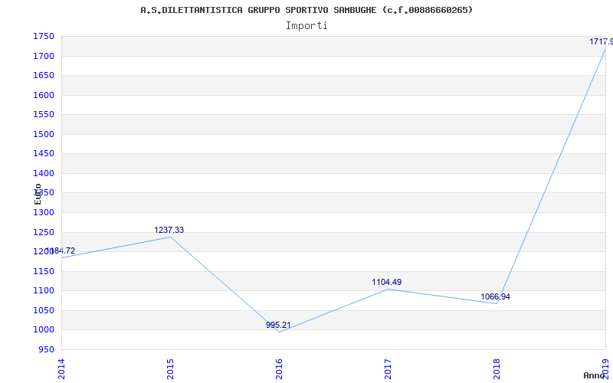Image resolution: width=613 pixels, height=383 pixels.
Task: Click the x-axis year 2019
Action: click(605, 369)
